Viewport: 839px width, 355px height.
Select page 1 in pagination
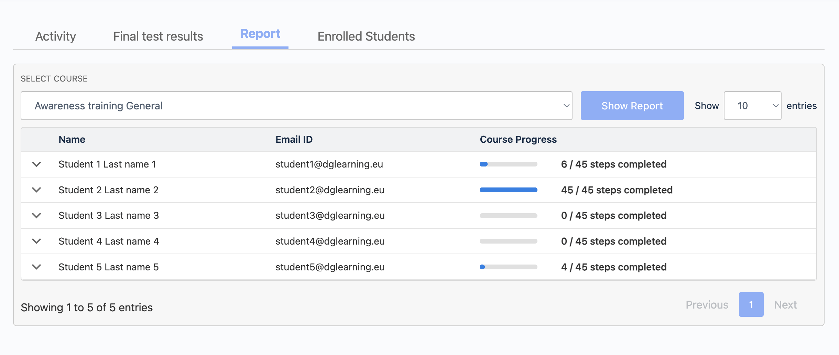point(751,304)
